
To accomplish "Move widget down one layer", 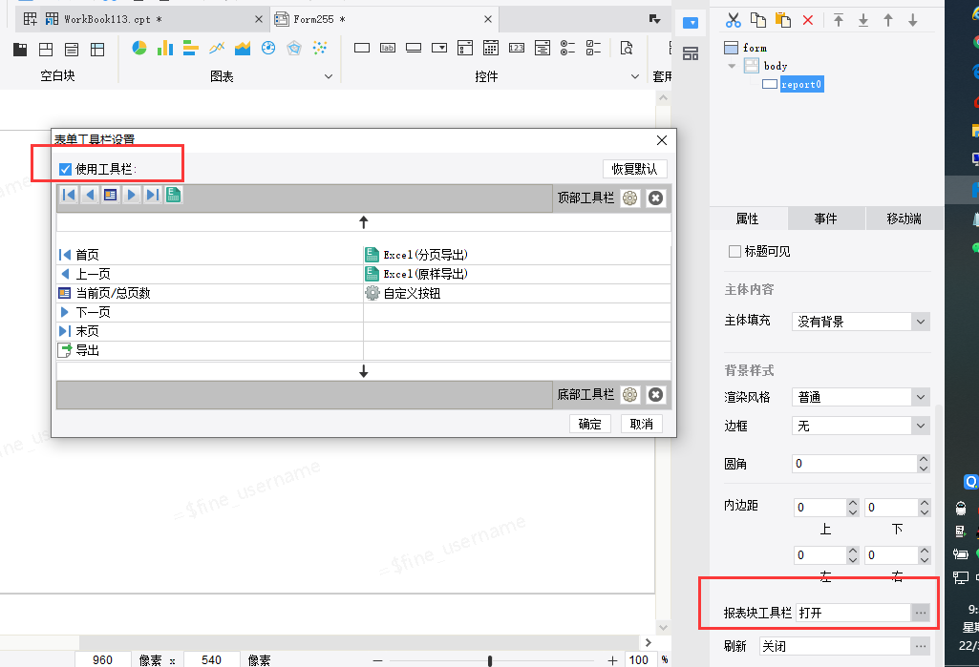I will (x=913, y=21).
